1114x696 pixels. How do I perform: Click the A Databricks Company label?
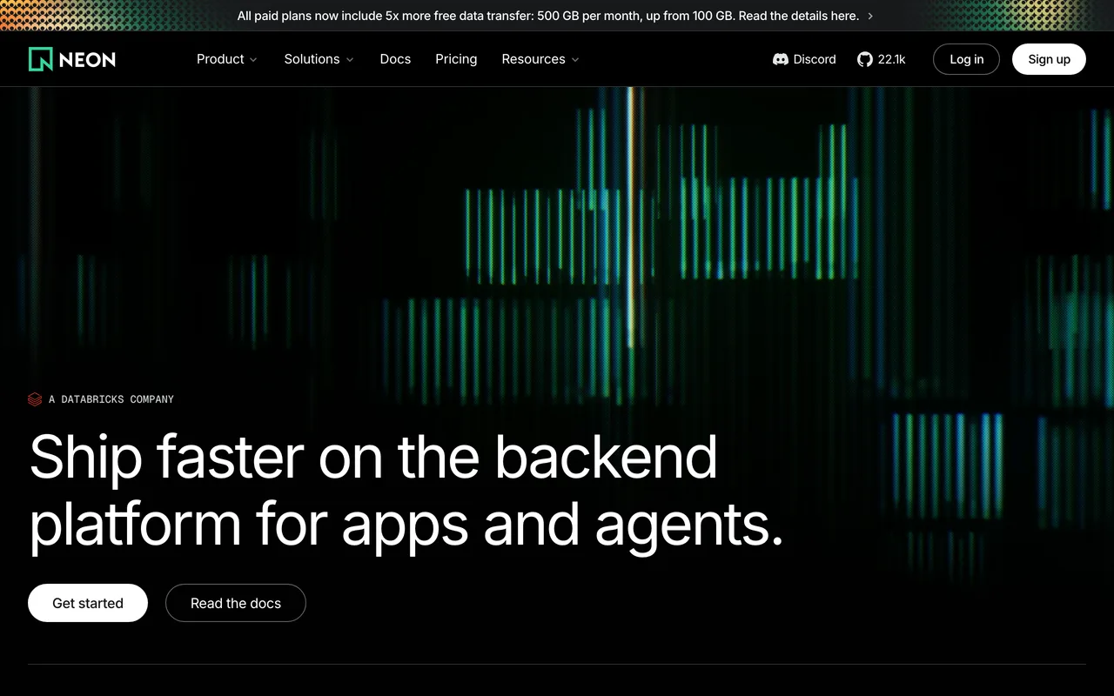[x=111, y=399]
